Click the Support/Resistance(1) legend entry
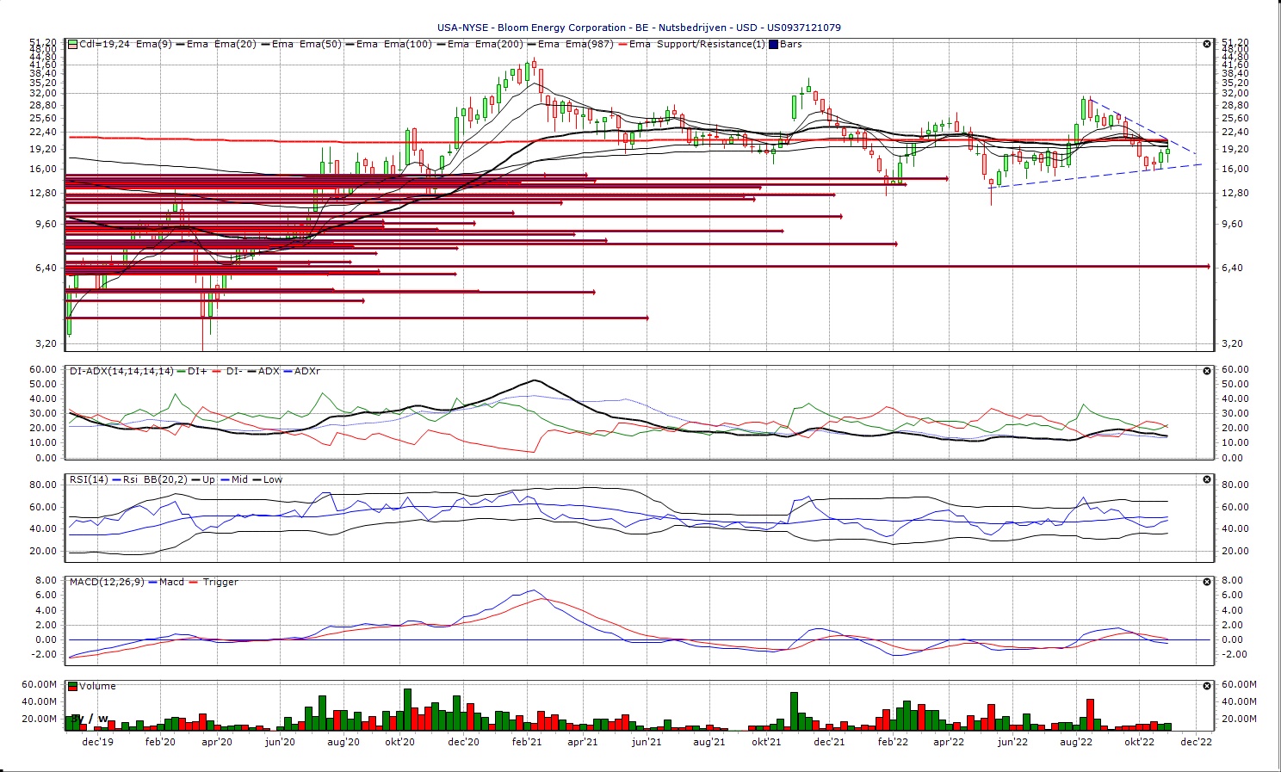1281x772 pixels. [x=710, y=44]
